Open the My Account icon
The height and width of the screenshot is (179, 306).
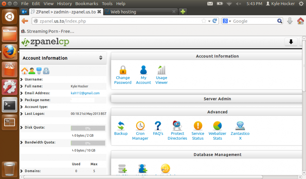tap(143, 70)
